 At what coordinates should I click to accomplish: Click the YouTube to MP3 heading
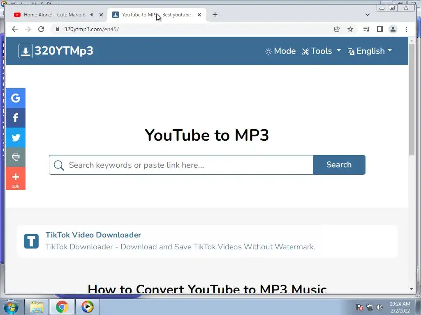pos(207,135)
